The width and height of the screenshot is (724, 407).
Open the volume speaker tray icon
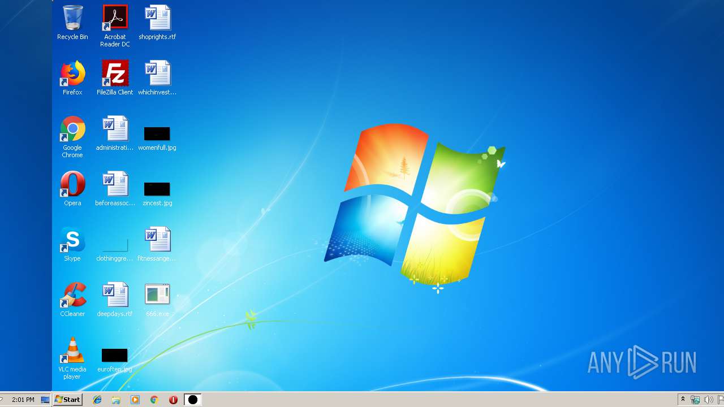tap(708, 400)
